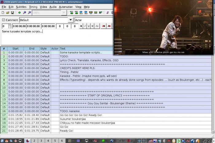Switch to virtual desktop 4 in taskbar

coord(48,141)
